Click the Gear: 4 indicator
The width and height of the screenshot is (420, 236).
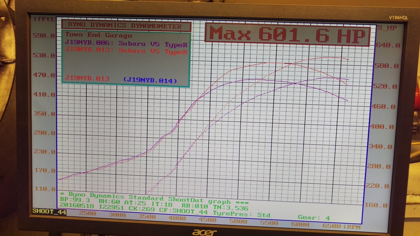(314, 218)
